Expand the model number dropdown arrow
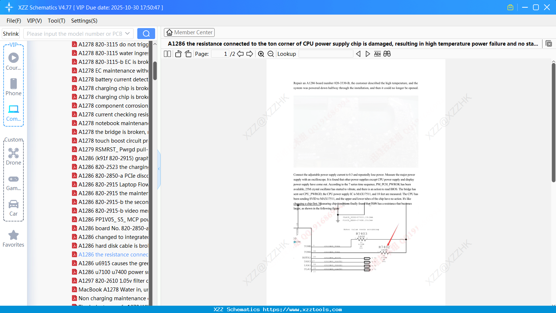Viewport: 556px width, 313px height. coord(127,34)
